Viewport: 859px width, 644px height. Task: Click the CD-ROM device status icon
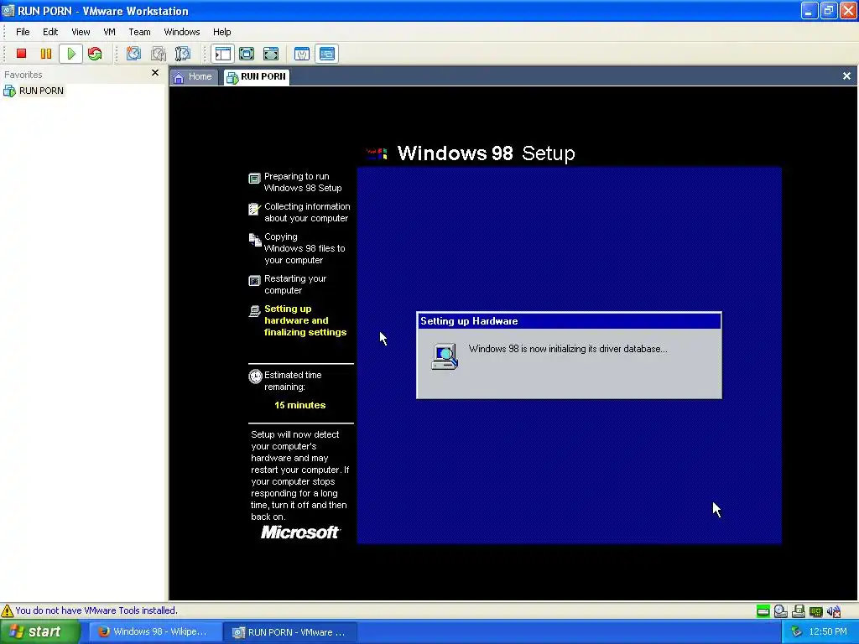click(781, 611)
